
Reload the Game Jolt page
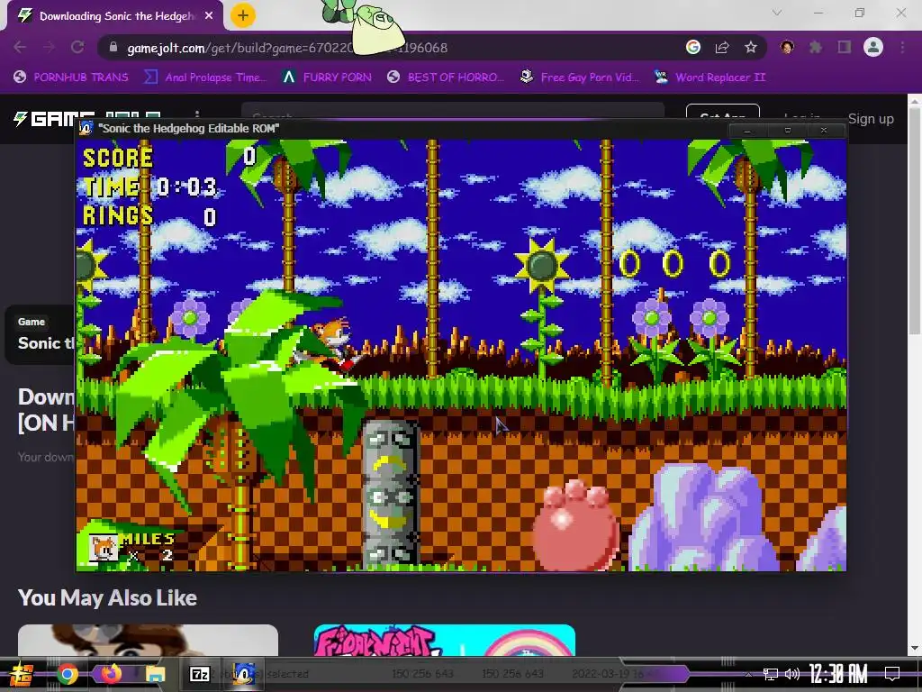pyautogui.click(x=77, y=47)
